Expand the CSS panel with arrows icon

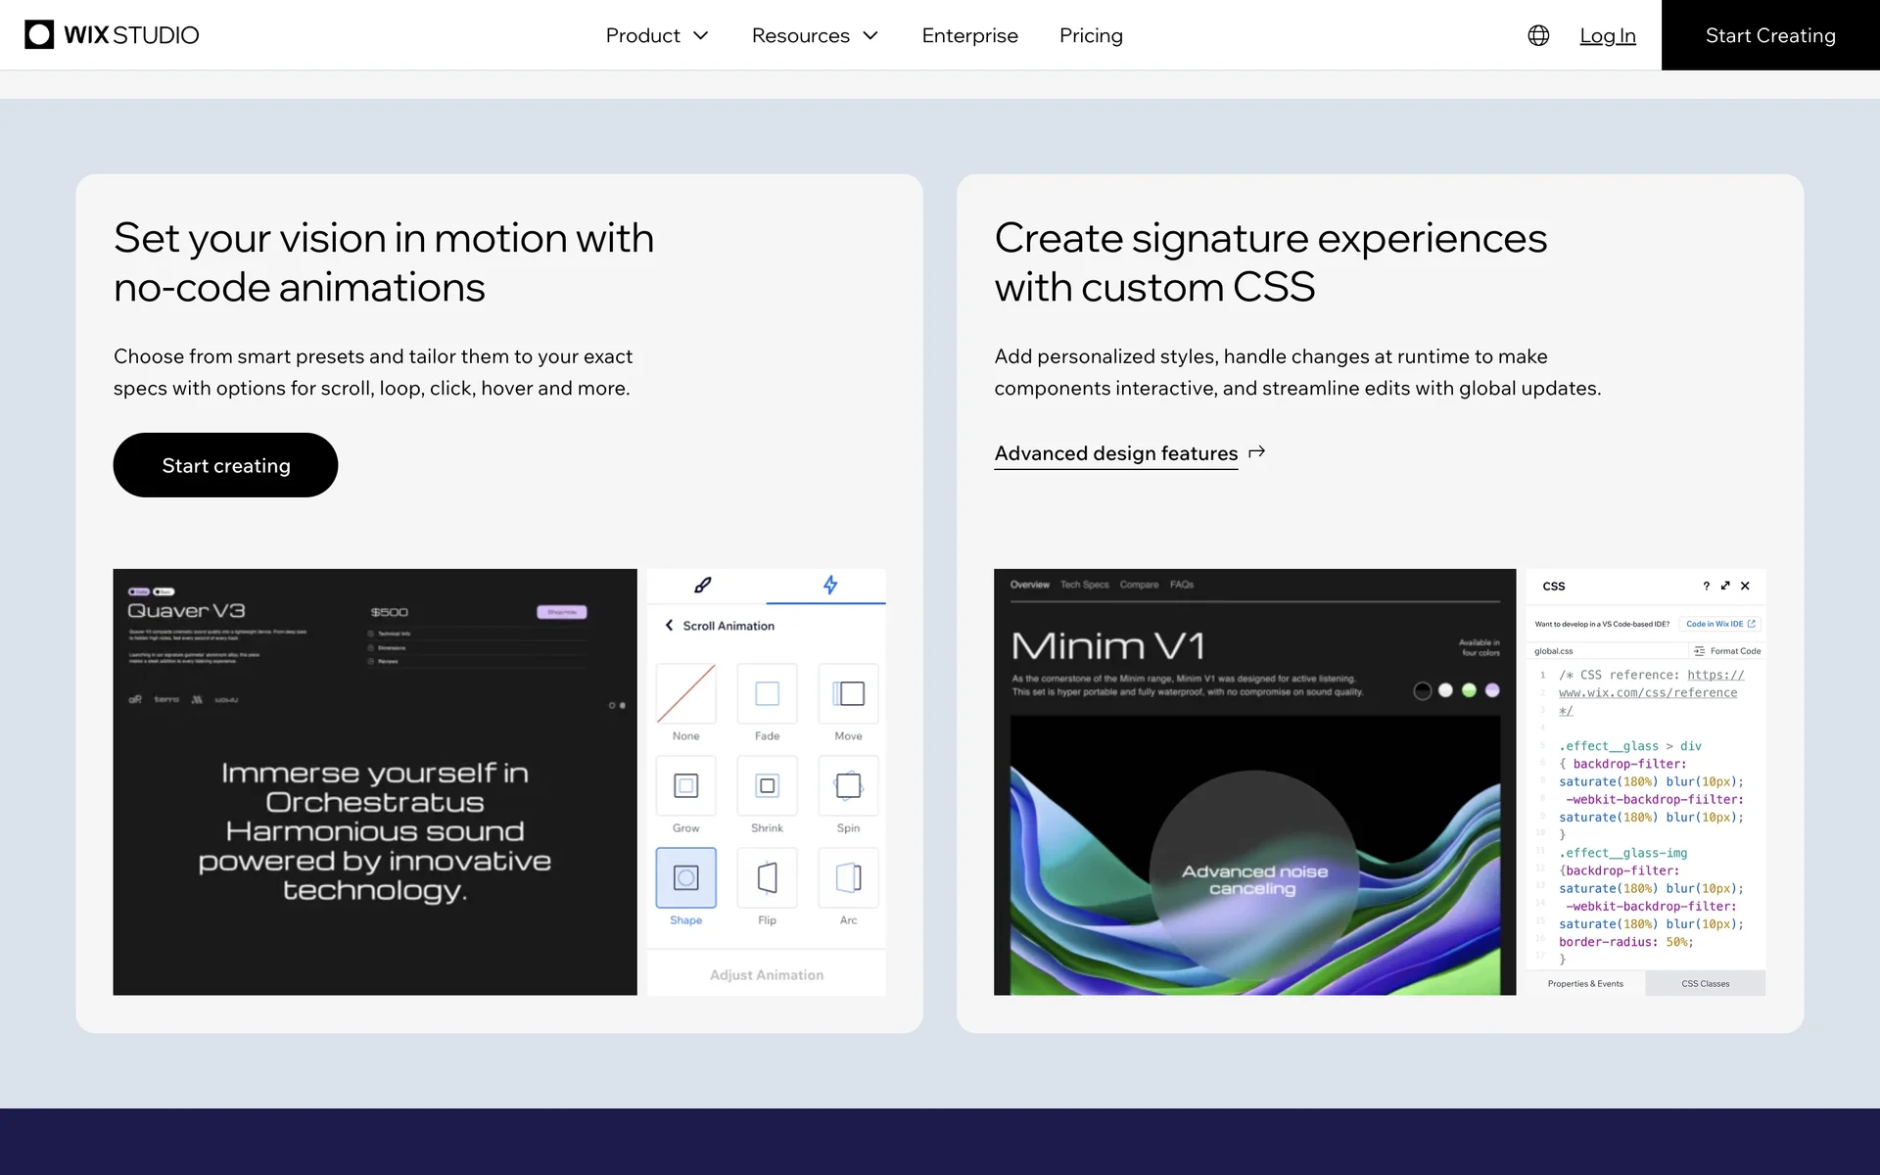1725,586
